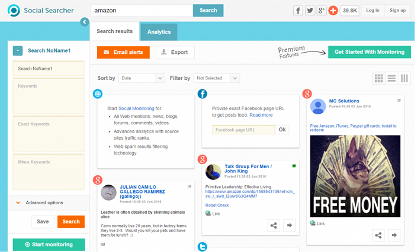Focus the main search box with amazon
This screenshot has width=415, height=252.
142,10
